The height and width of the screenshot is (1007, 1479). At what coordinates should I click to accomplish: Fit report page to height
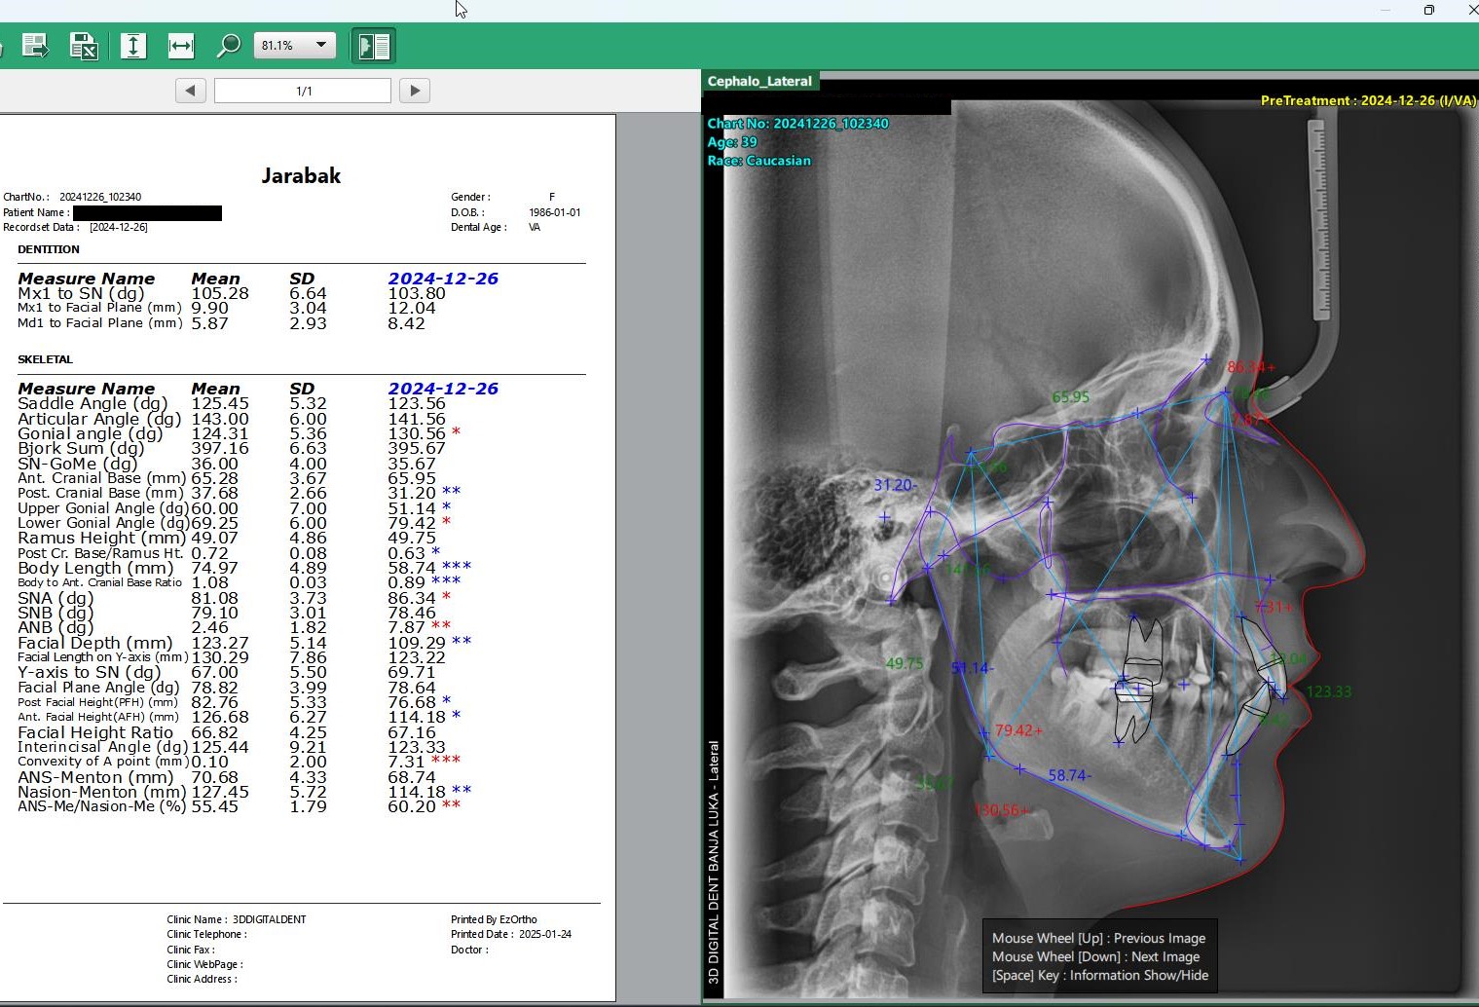point(133,46)
